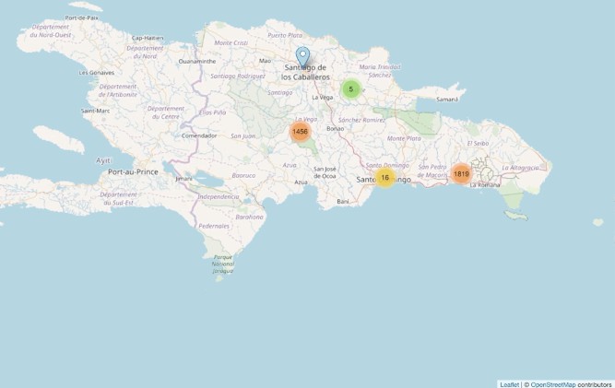Click the Puerto Plata label
Screen dimensions: 615x388
point(284,35)
